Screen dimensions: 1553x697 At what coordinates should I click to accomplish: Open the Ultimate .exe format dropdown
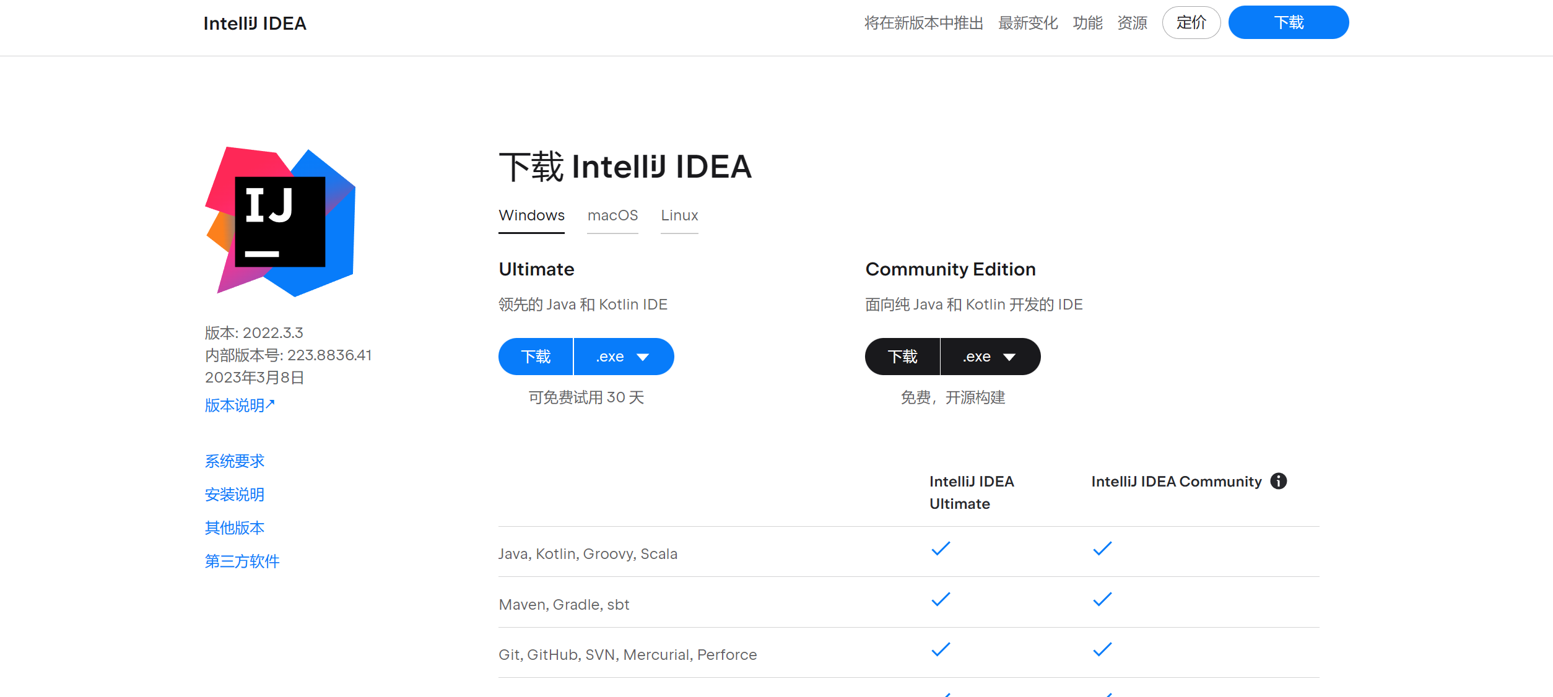point(624,357)
